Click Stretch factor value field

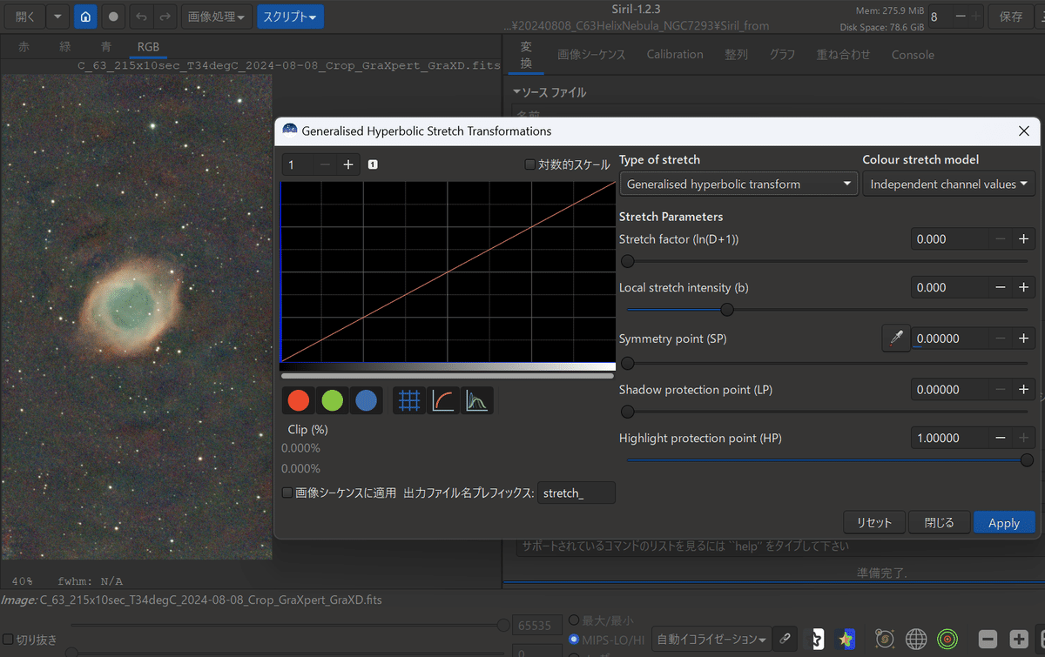coord(950,239)
